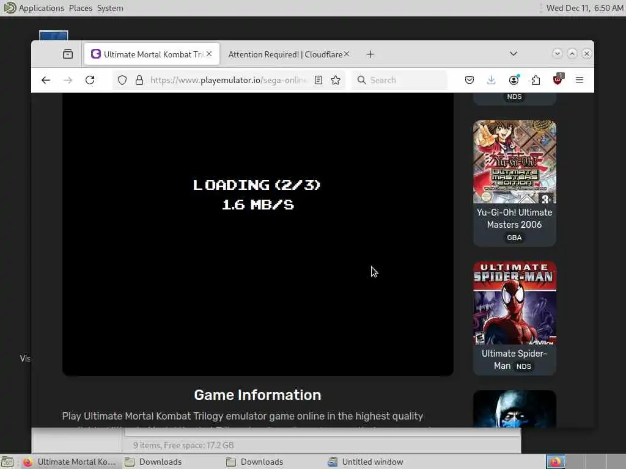Minimize the Firefox window
The width and height of the screenshot is (626, 469).
tap(558, 54)
